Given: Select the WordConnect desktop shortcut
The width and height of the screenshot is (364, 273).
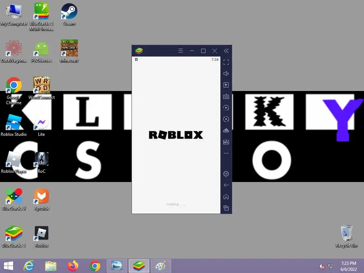Looking at the screenshot, I should [42, 88].
